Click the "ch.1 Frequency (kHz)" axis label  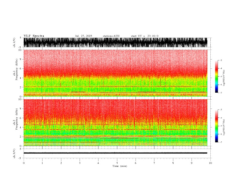[16, 70]
